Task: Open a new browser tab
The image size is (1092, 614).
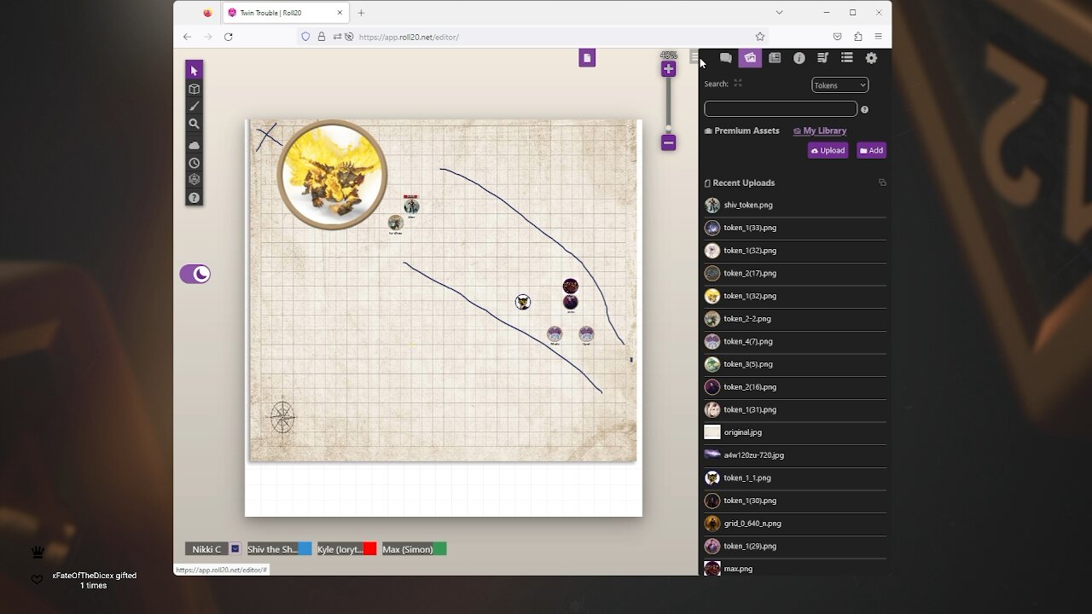Action: [361, 13]
